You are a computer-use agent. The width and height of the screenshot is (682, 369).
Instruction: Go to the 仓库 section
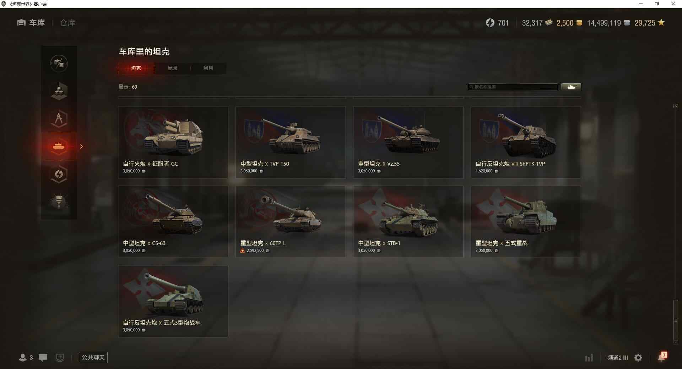[67, 23]
